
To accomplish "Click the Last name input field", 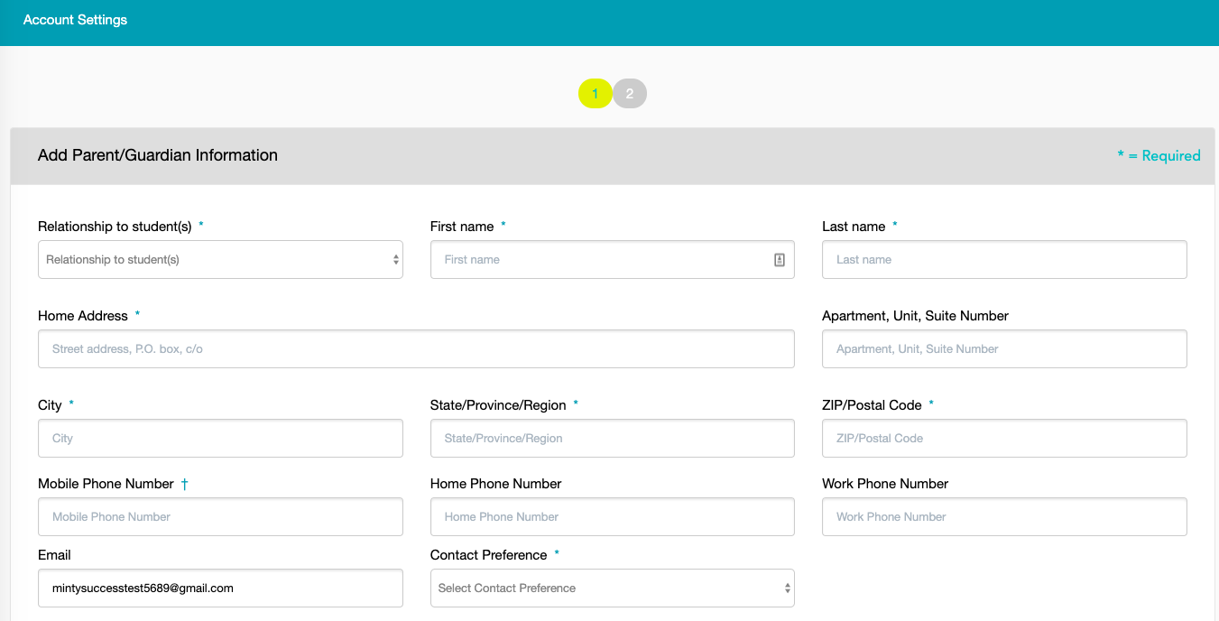I will [x=1004, y=259].
